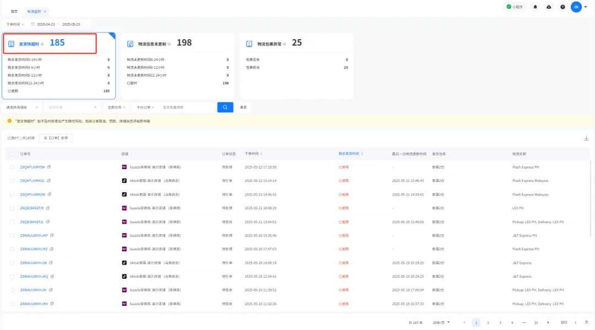Sort by the 下单时间 column sort icon

click(262, 154)
